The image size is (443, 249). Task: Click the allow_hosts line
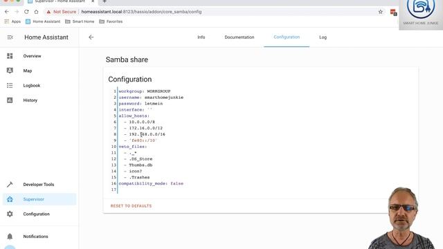click(x=134, y=116)
